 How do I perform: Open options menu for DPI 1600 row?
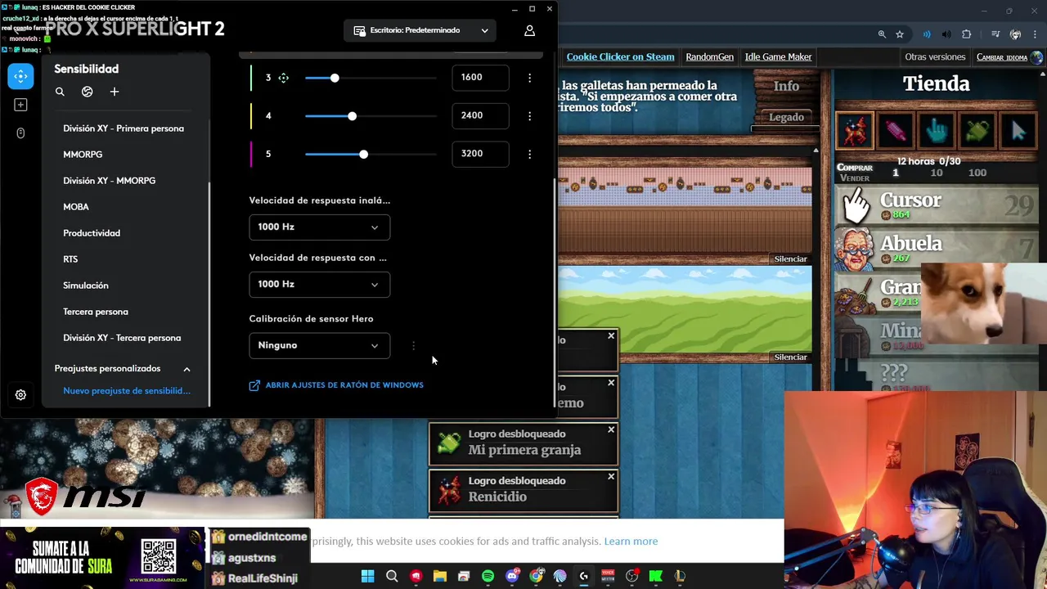529,77
